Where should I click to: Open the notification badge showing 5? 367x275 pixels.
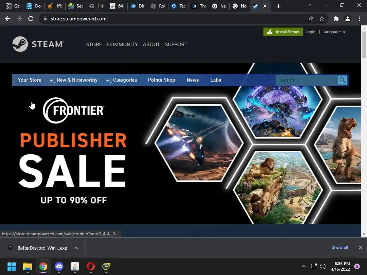357,266
